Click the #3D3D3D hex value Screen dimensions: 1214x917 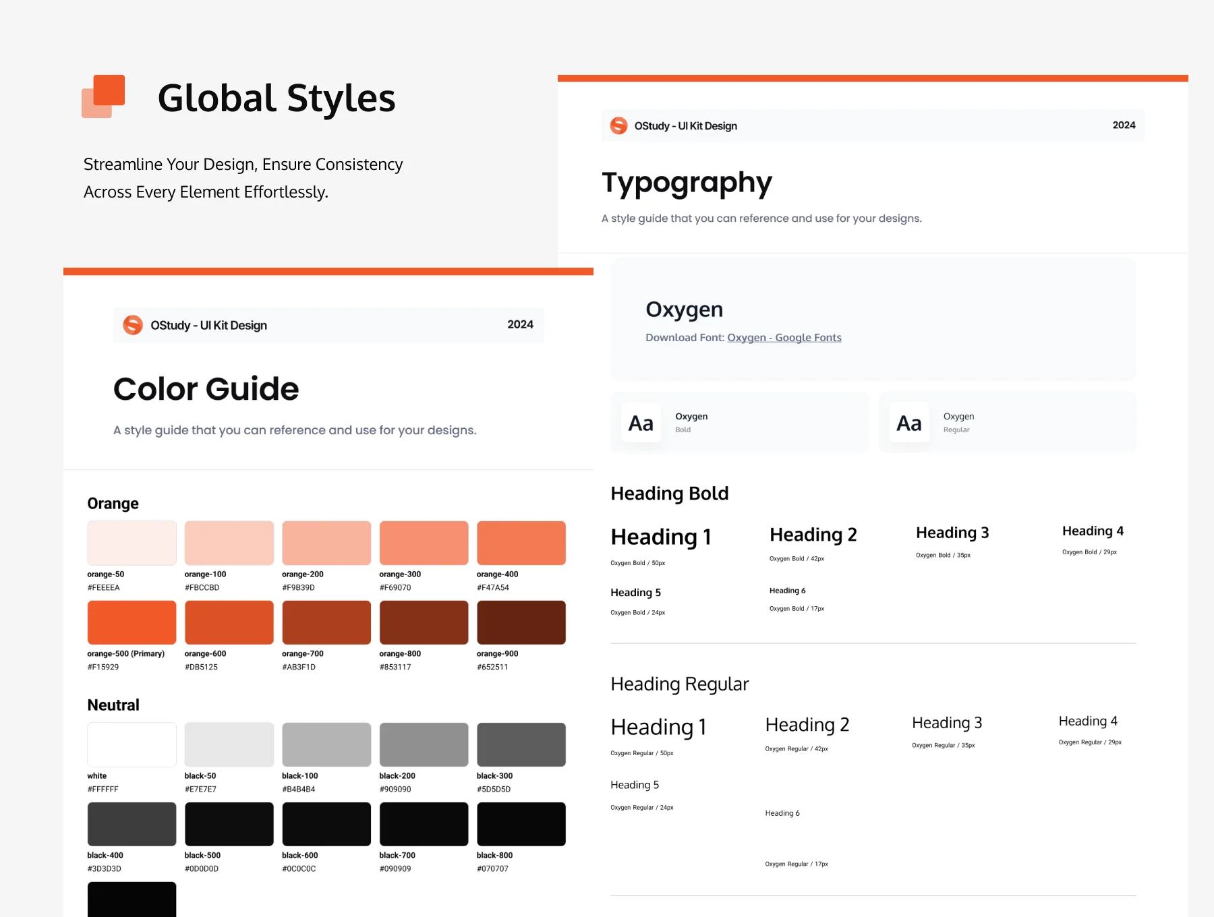[104, 868]
